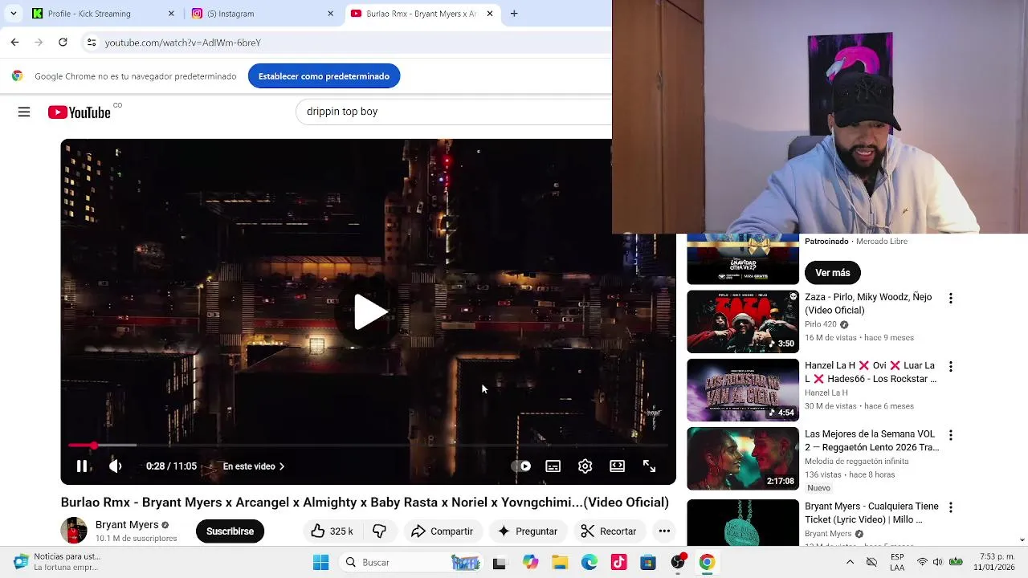Like the video (325 k)
Screen dimensions: 1028x578
pyautogui.click(x=332, y=531)
